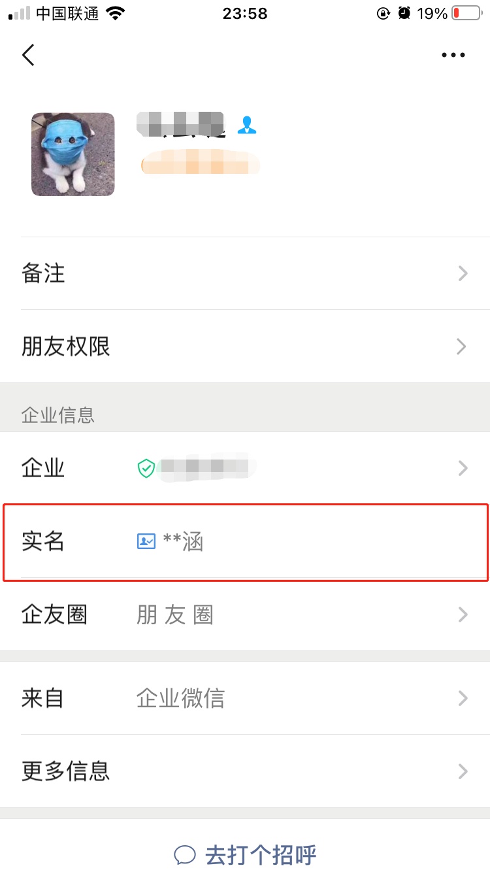The image size is (490, 872).
Task: Tap the blue contact person icon
Action: coord(246,125)
